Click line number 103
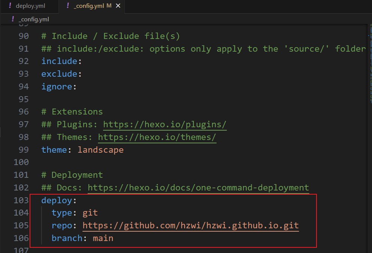Viewport: 372px width, 253px height. (21, 201)
